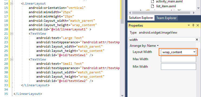The image size is (201, 97).
Task: Click the Max Width input field
Action: [179, 59]
